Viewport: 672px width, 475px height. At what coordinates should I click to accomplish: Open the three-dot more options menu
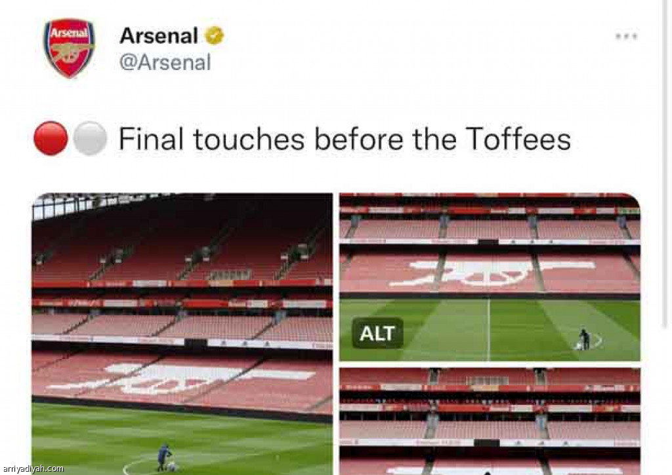[x=626, y=37]
